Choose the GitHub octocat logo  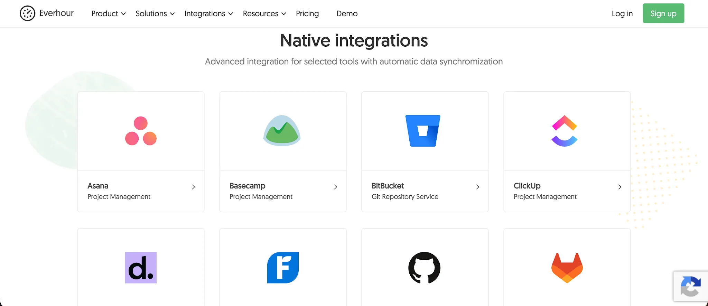pos(424,268)
